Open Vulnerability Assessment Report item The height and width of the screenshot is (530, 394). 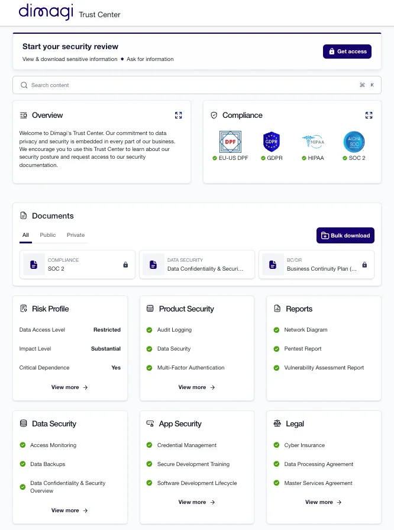point(324,368)
